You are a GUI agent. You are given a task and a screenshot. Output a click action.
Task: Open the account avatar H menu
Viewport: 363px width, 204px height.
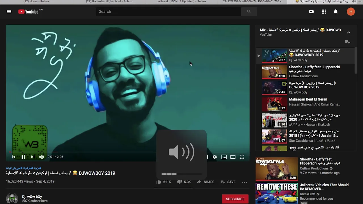[x=351, y=12]
